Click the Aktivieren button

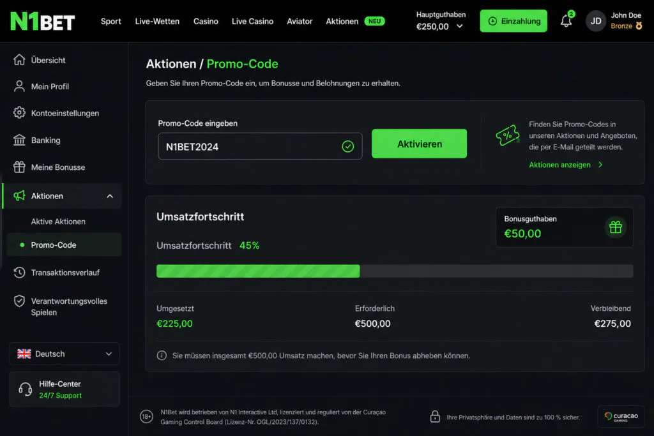click(419, 144)
